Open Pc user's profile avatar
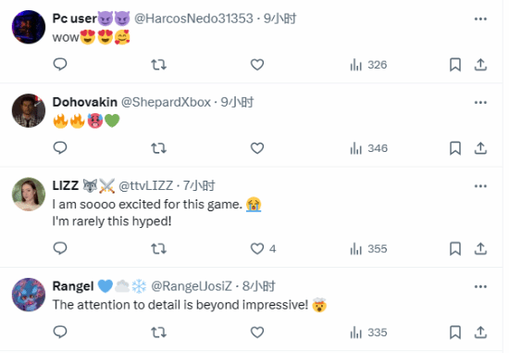509x353 pixels. point(29,27)
